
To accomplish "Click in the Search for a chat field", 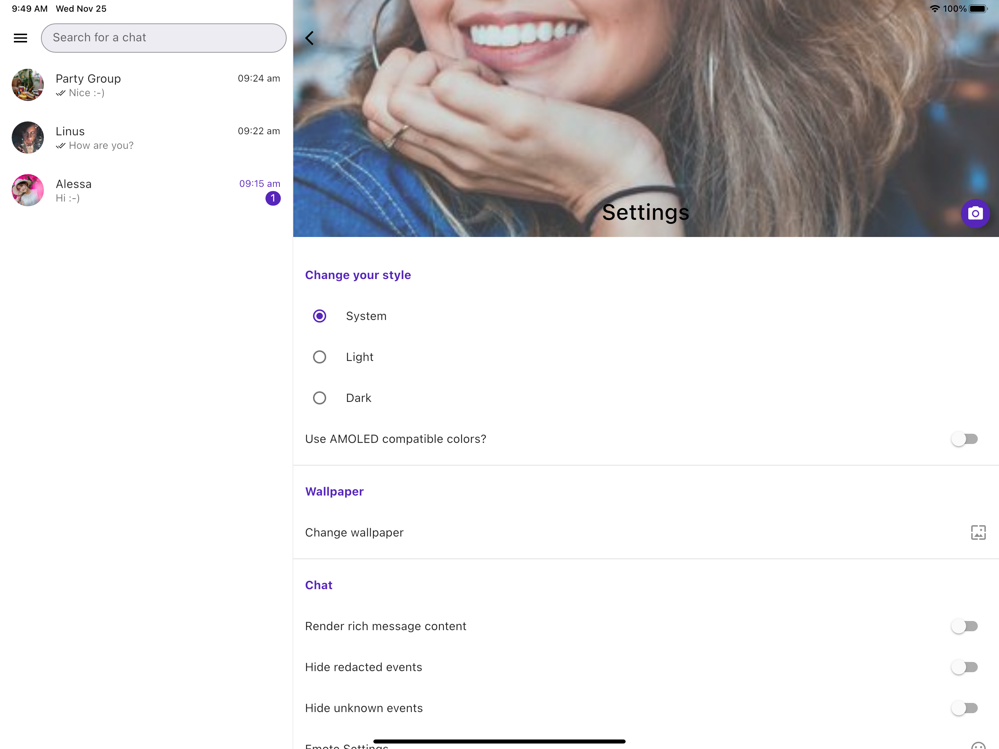I will pos(163,38).
